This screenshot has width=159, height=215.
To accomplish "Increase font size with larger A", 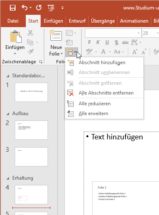I will [135, 52].
